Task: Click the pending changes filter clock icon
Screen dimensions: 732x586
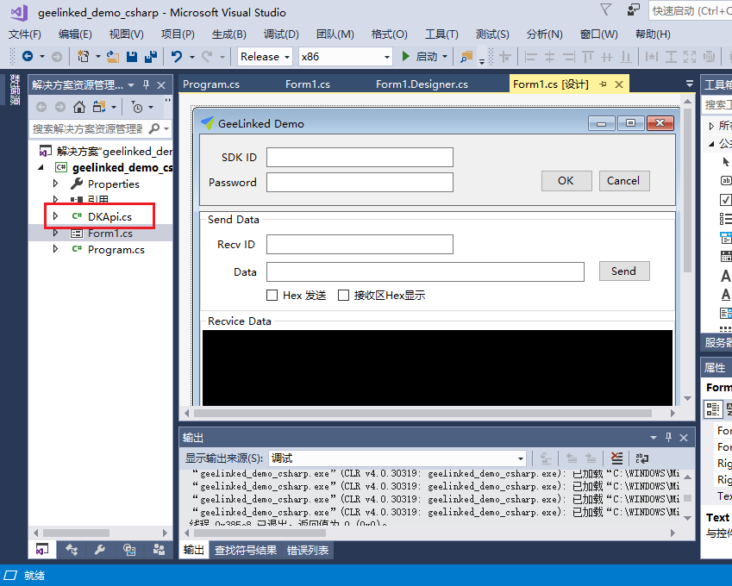Action: pos(137,107)
